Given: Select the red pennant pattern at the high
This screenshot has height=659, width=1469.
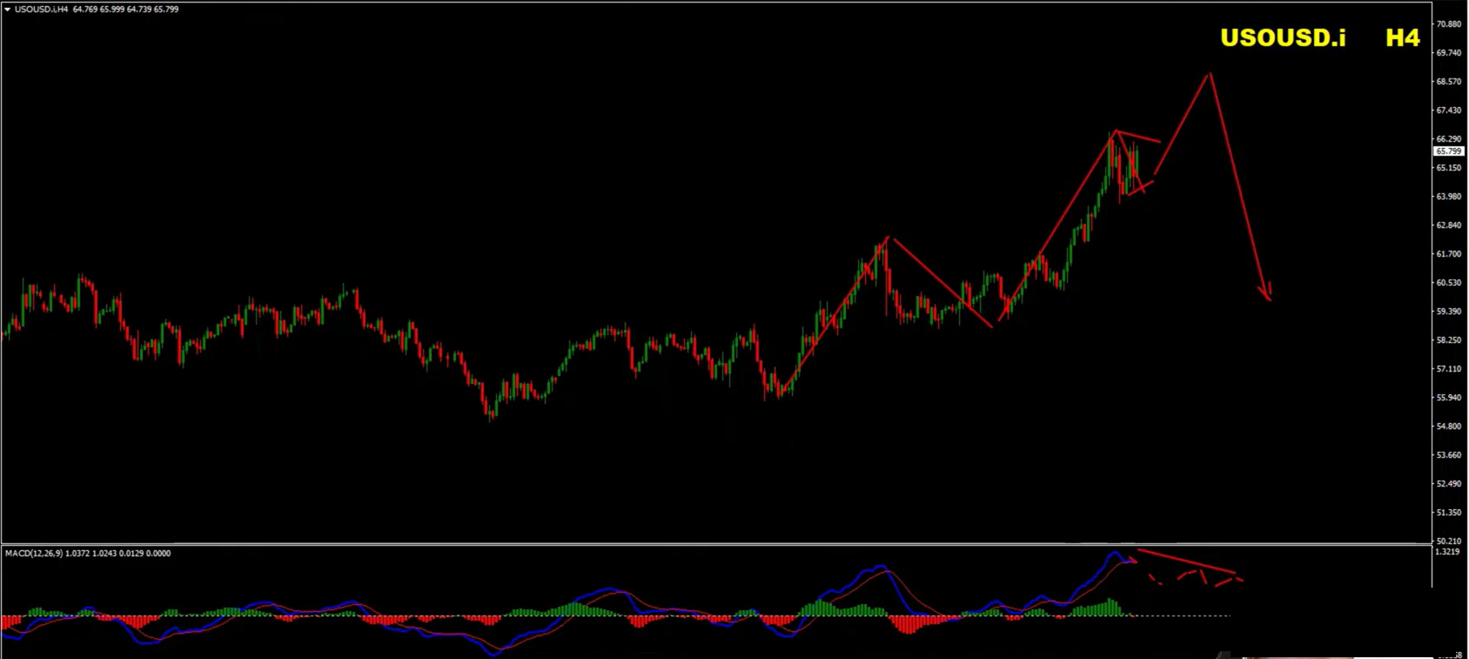Looking at the screenshot, I should 1136,163.
